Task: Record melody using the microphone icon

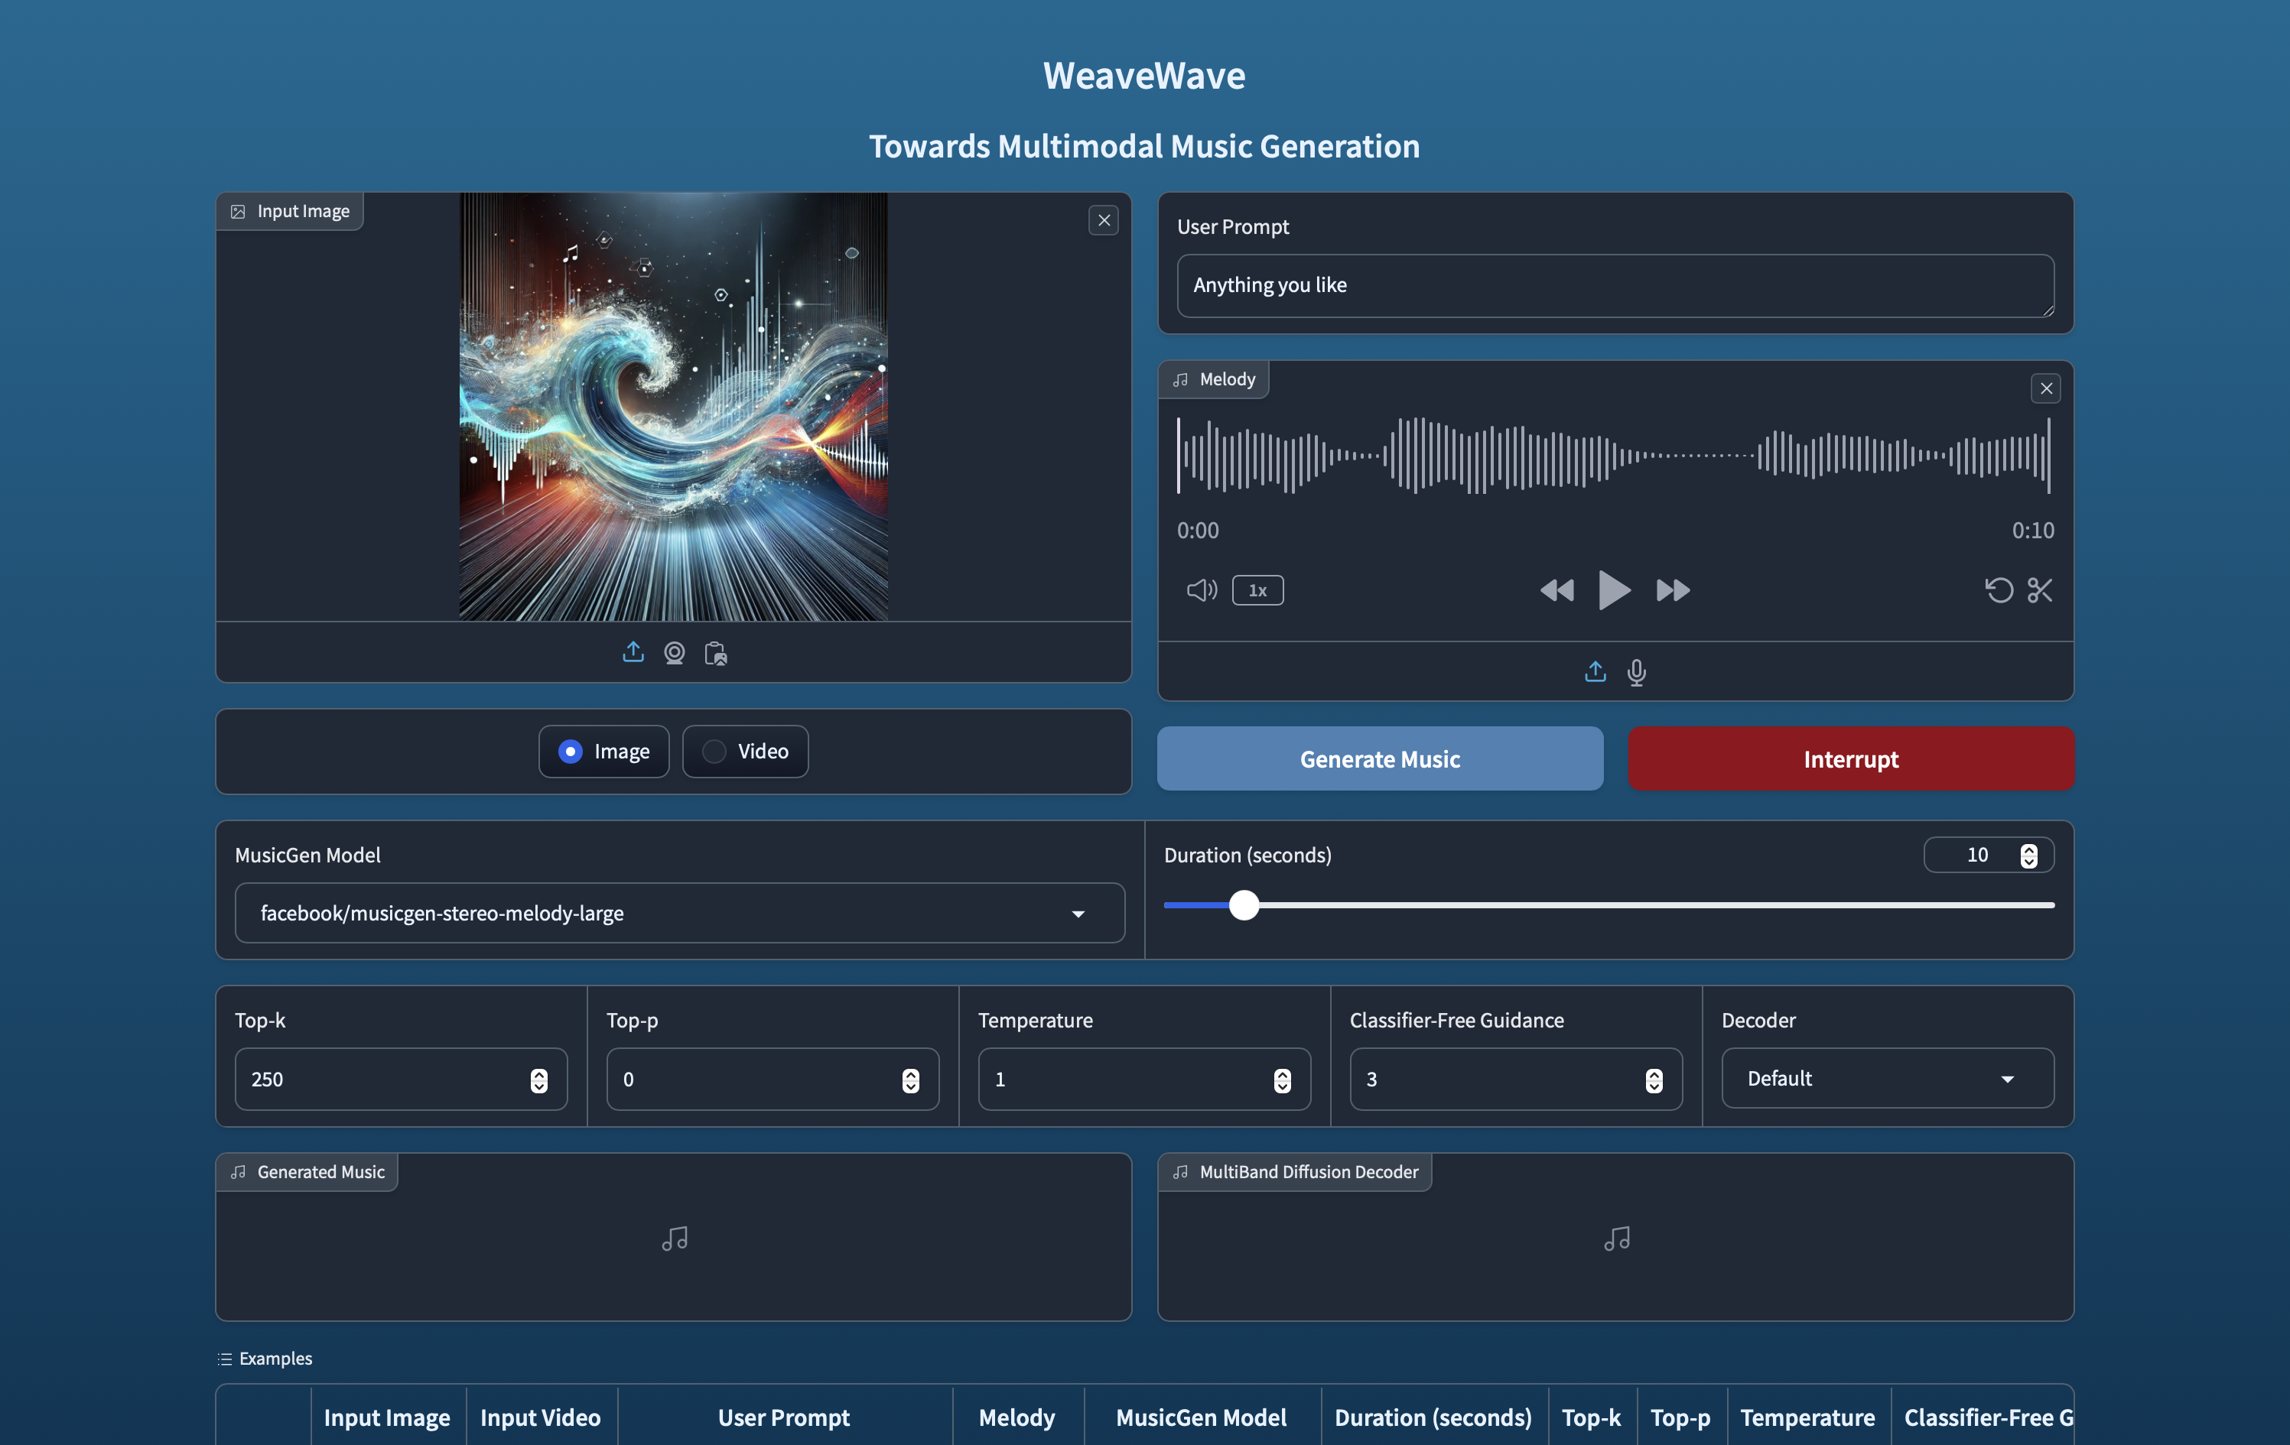Action: point(1636,673)
